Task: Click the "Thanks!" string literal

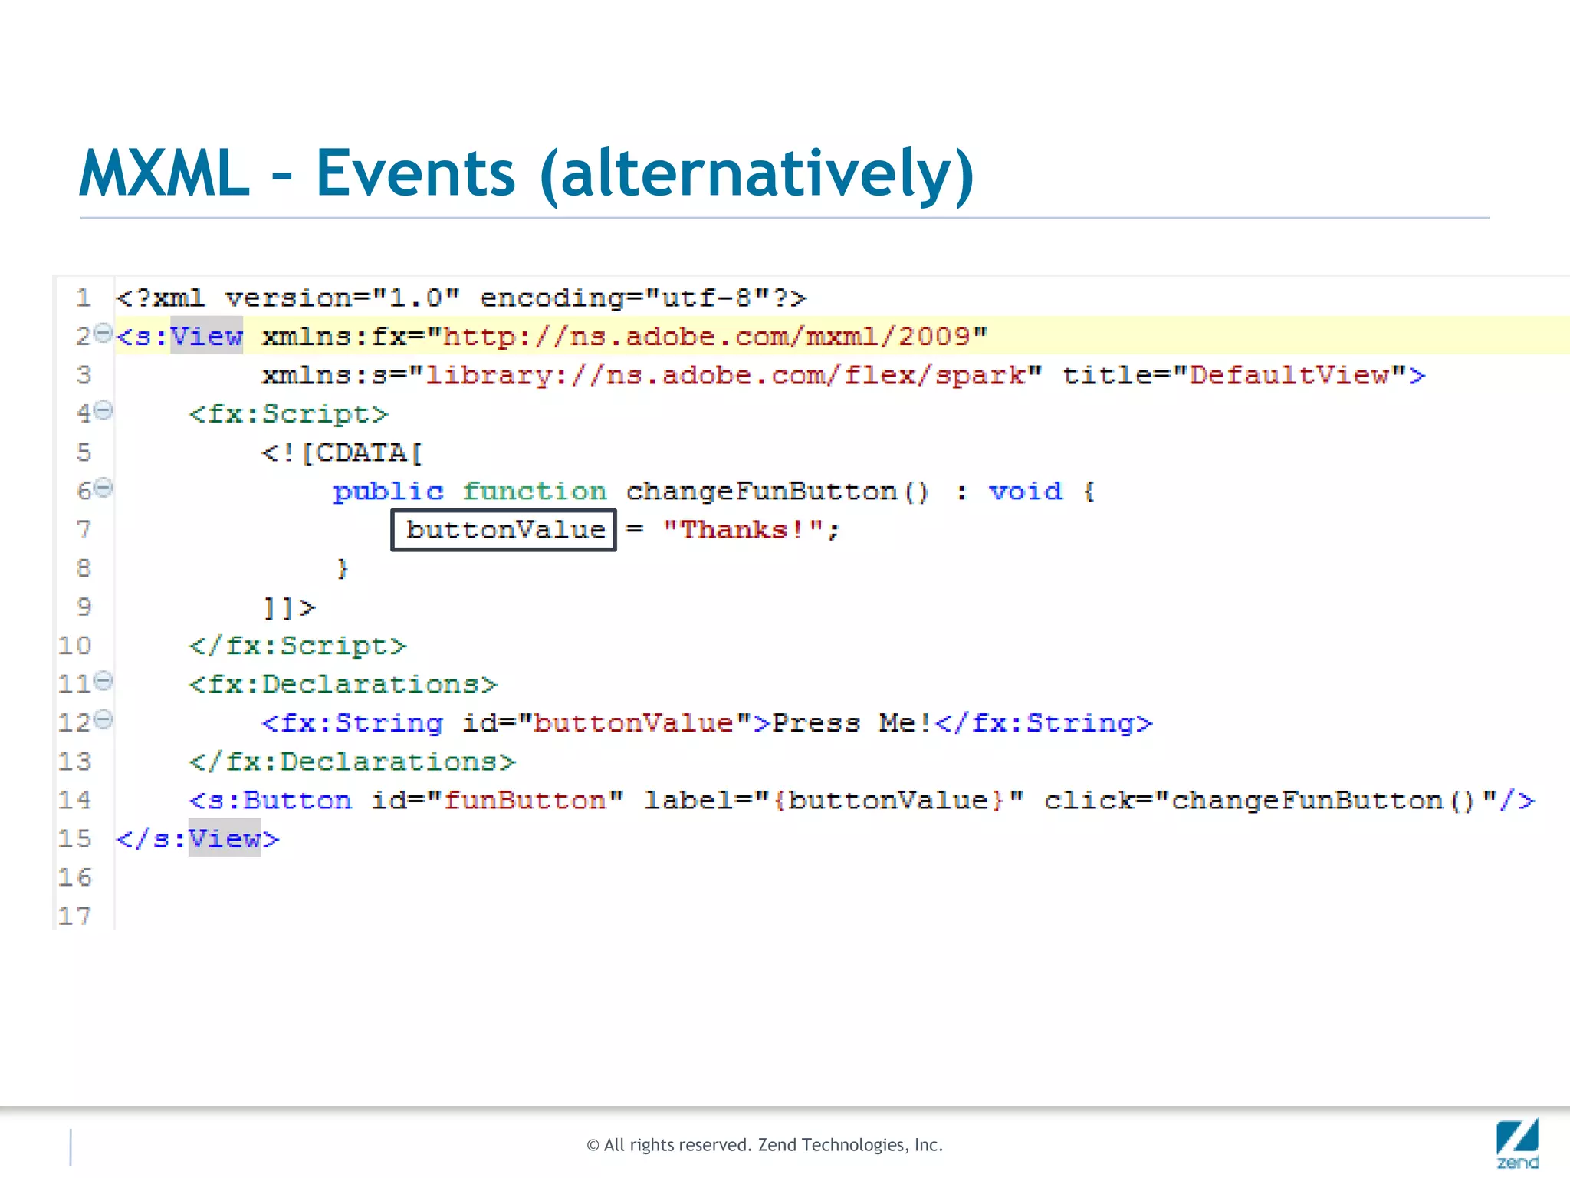Action: 742,529
